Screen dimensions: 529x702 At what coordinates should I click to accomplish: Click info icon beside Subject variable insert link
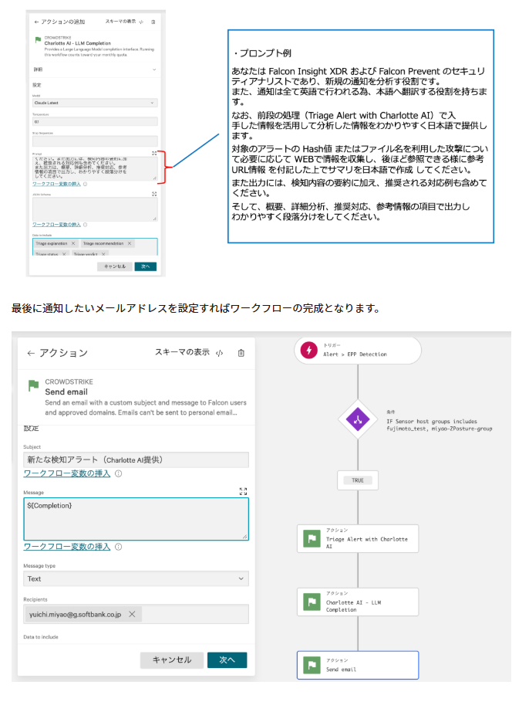click(x=118, y=473)
